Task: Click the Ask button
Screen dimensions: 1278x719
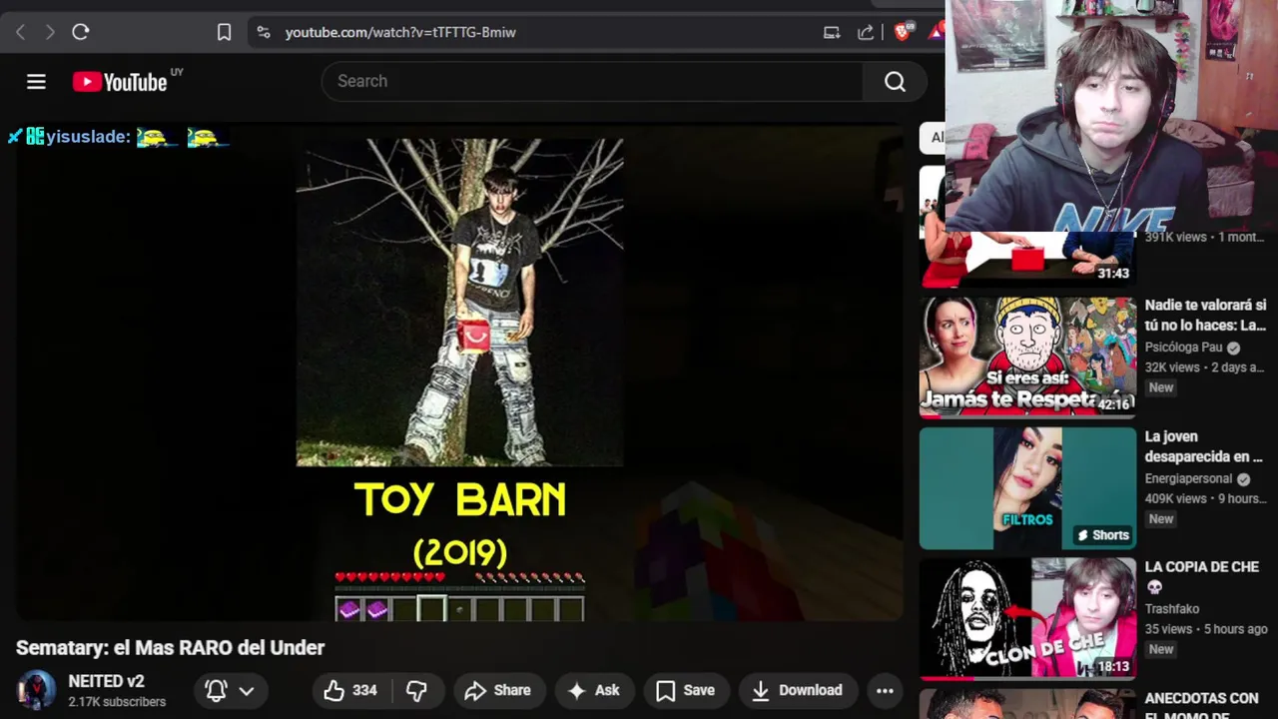Action: pos(594,690)
